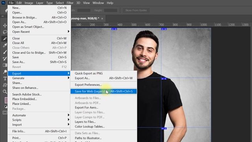
Task: Open the Window menu
Action: pyautogui.click(x=98, y=3)
